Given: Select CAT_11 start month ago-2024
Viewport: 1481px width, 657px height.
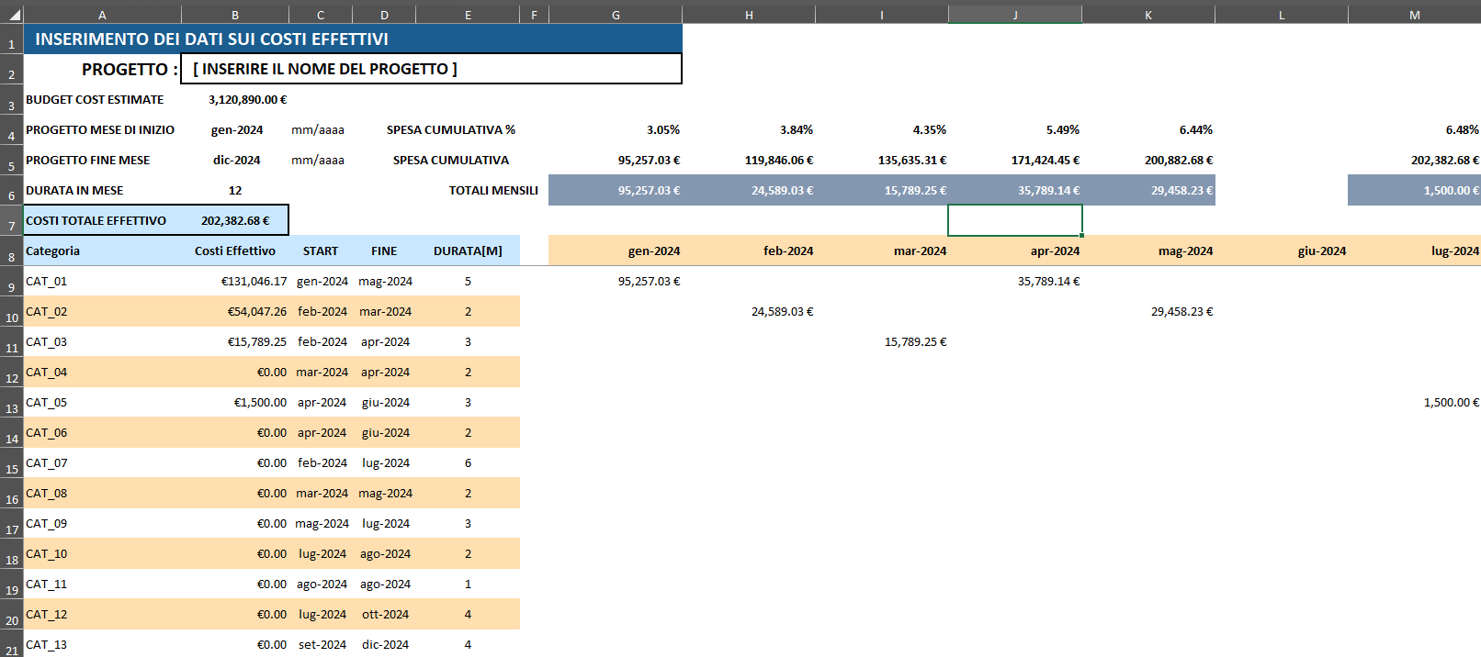Looking at the screenshot, I should point(322,585).
